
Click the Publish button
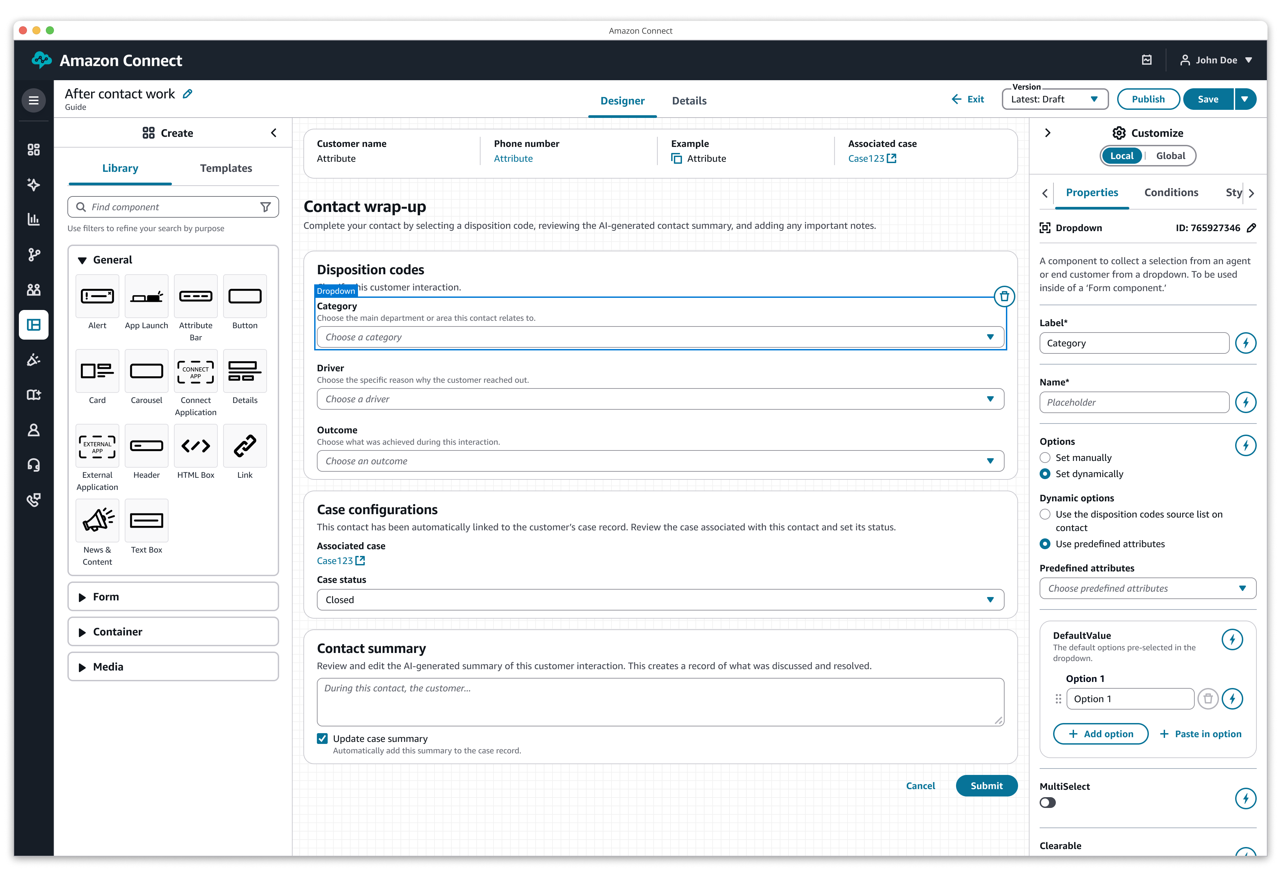pyautogui.click(x=1148, y=100)
